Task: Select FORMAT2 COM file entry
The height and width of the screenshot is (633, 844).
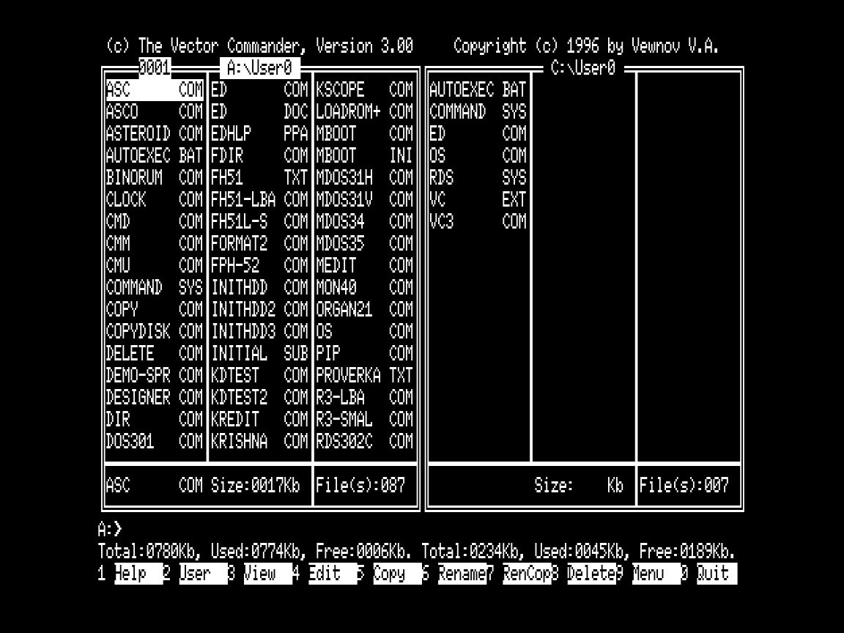Action: click(x=259, y=244)
